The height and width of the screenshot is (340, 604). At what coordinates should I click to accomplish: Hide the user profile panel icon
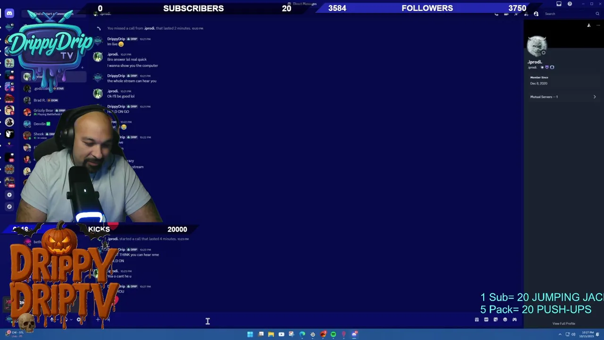536,14
